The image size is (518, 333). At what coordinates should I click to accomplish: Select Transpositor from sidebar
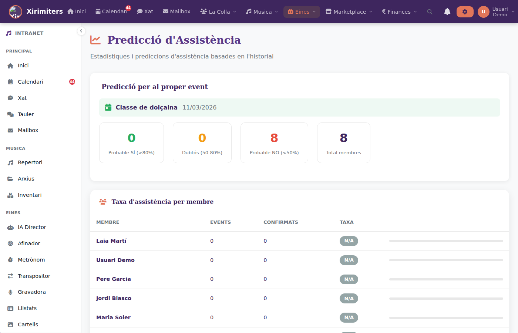coord(34,276)
